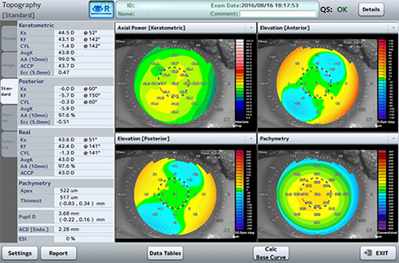Click the Elevation Posterior color scale bar
The image size is (399, 263).
[x=240, y=190]
